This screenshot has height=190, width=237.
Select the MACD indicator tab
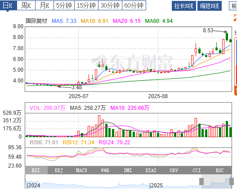pos(81,170)
